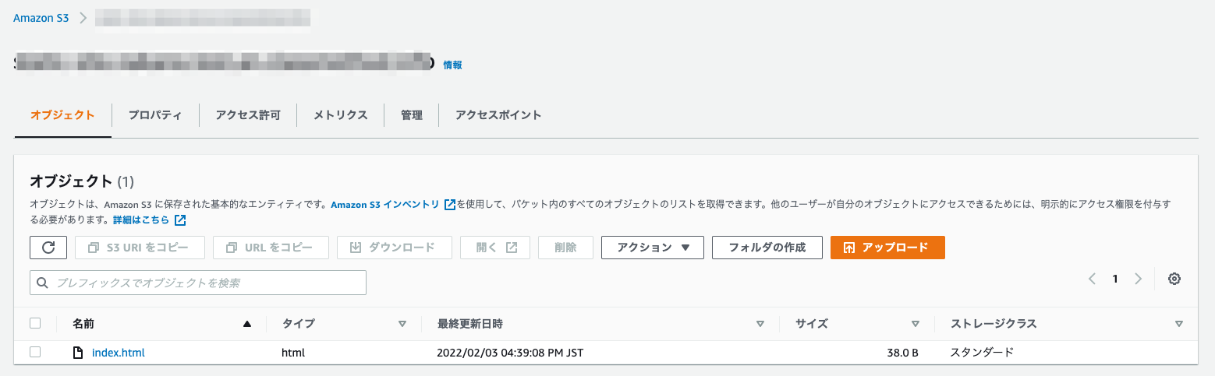1215x376 pixels.
Task: Switch to the アクセス許可 tab
Action: coord(248,115)
